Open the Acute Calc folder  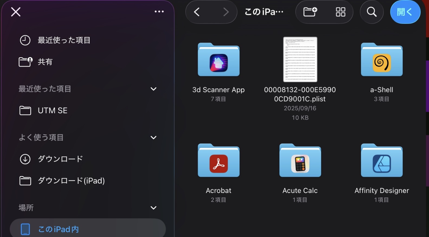300,160
